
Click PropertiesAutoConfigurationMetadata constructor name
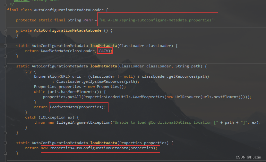coord(89,148)
